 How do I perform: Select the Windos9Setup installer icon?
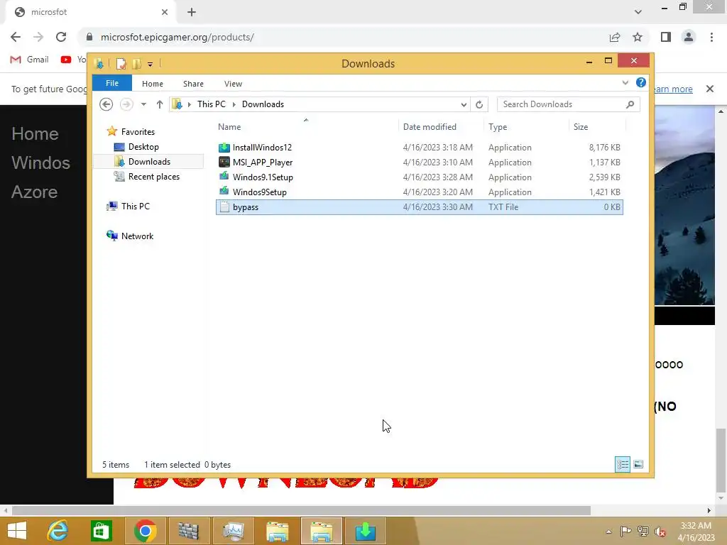coord(224,192)
